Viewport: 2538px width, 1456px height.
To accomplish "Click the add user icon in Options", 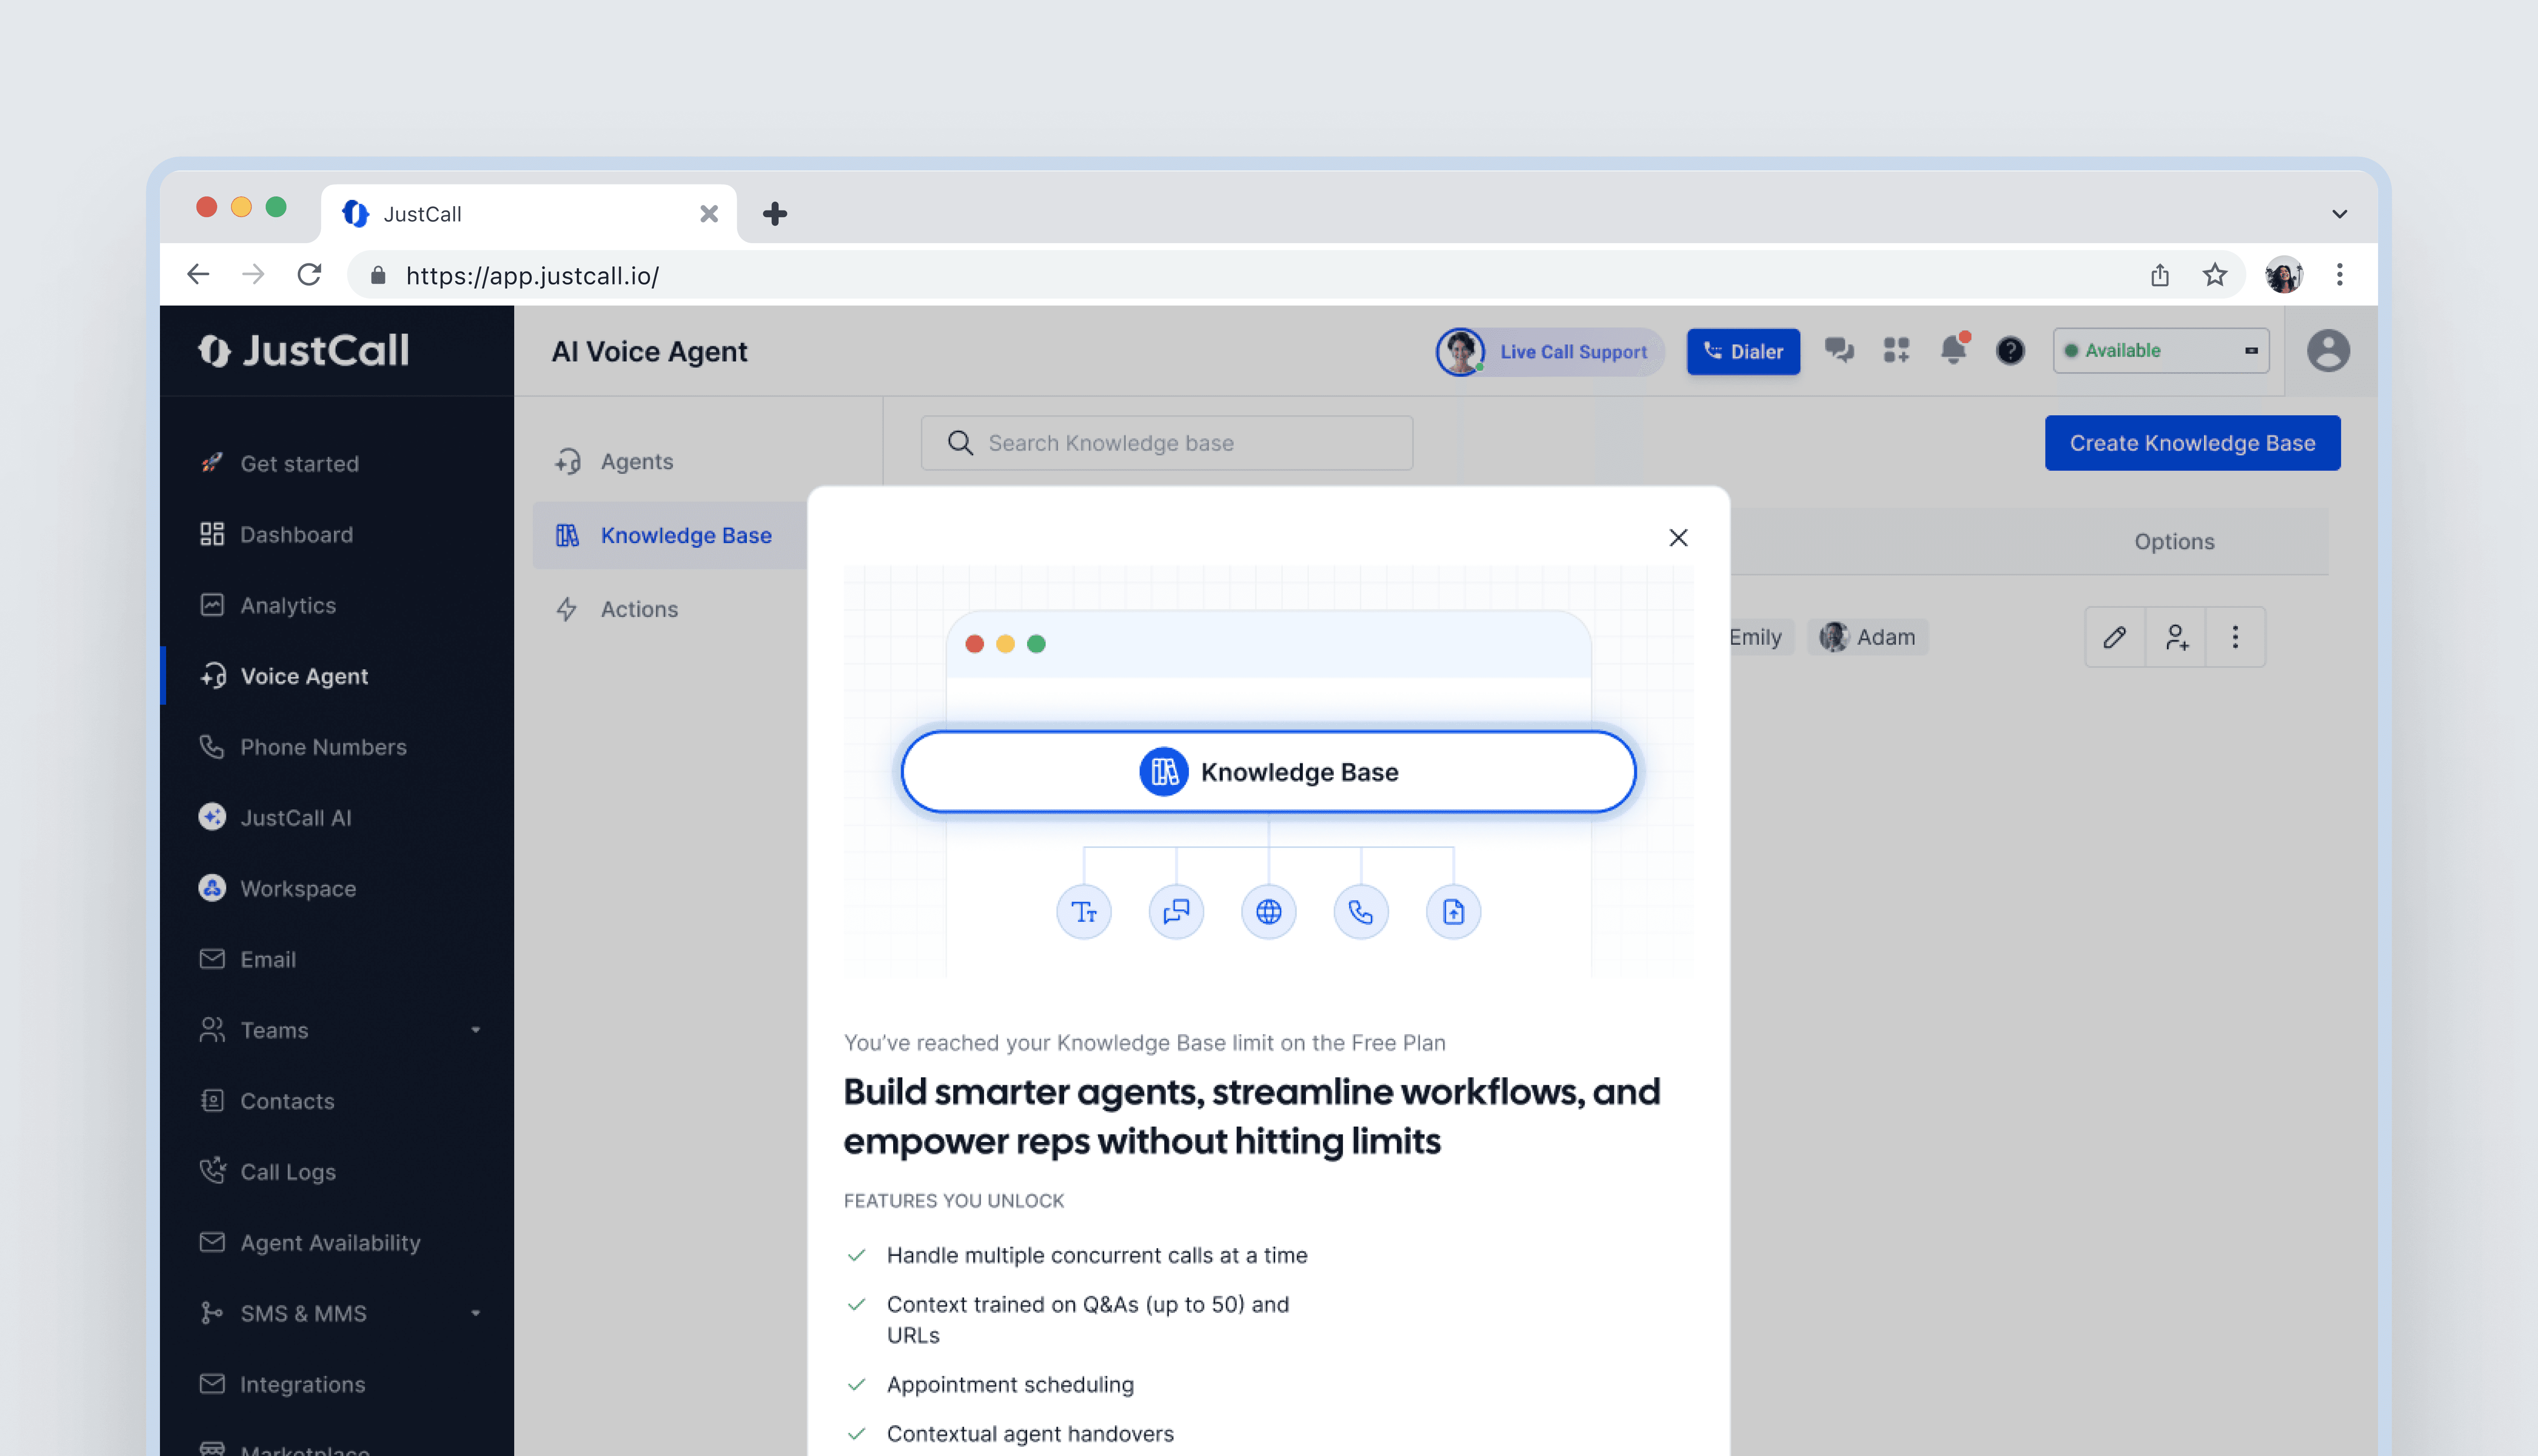I will (x=2176, y=637).
